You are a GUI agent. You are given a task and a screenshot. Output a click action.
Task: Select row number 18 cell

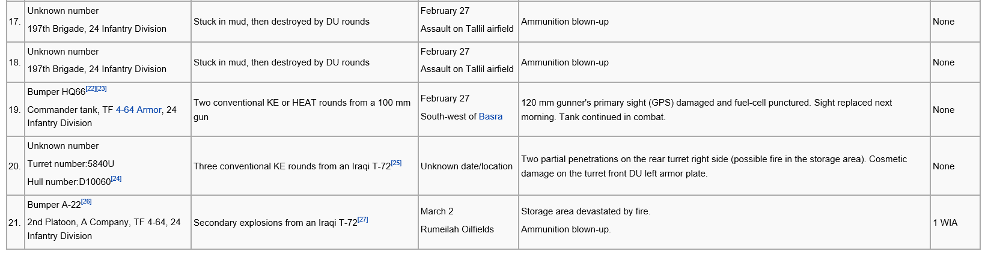click(15, 62)
